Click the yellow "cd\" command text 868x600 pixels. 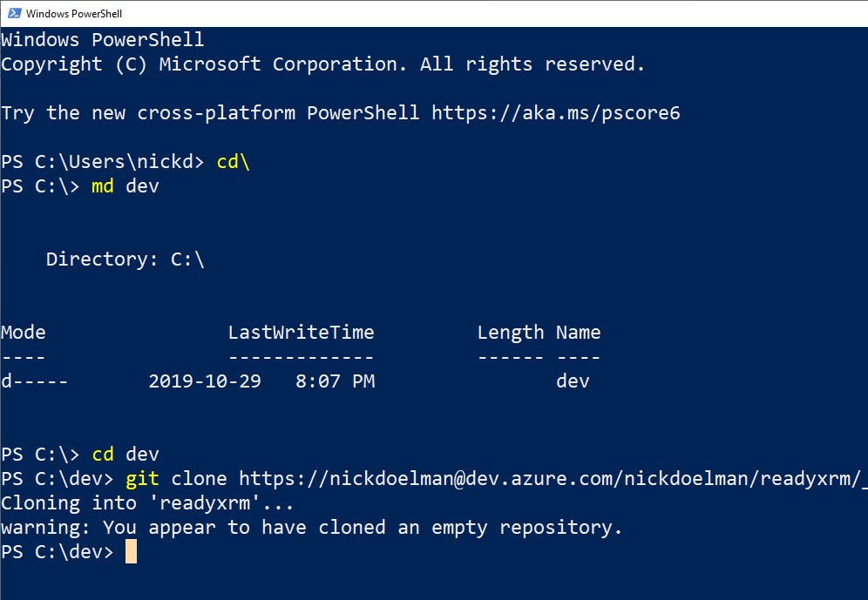(233, 162)
